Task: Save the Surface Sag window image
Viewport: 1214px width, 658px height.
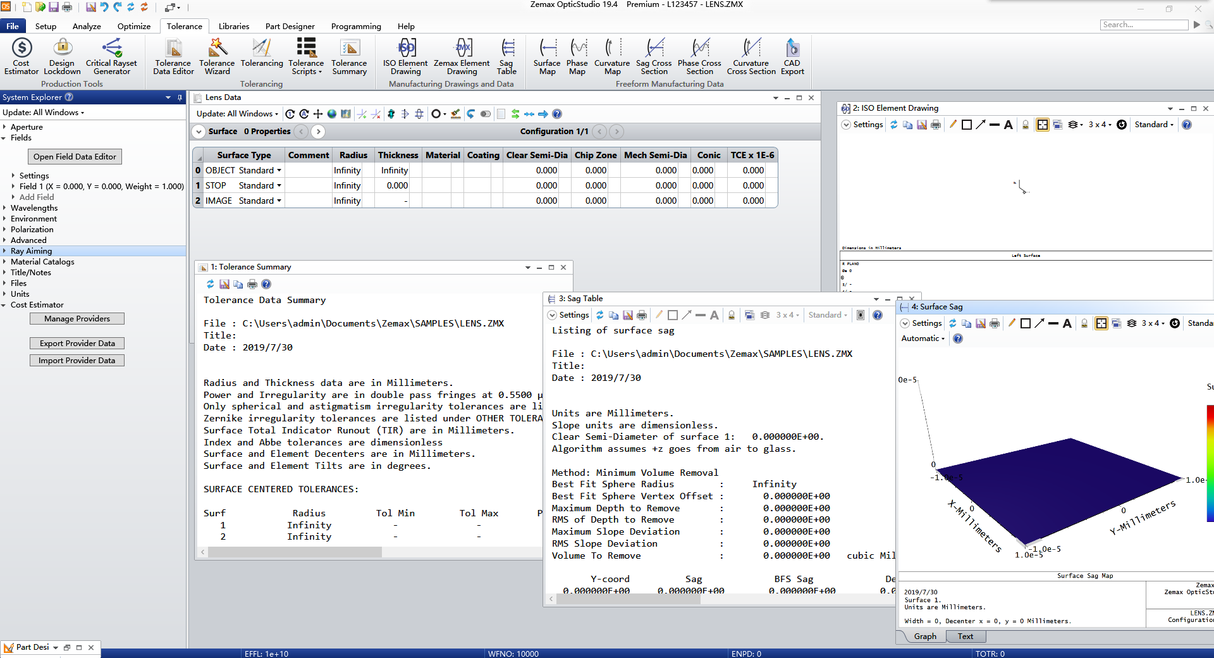Action: (x=981, y=323)
